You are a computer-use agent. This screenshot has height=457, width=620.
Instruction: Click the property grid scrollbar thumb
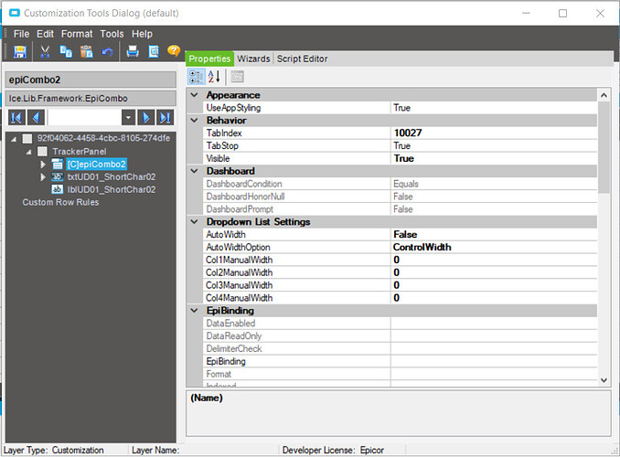(x=604, y=147)
